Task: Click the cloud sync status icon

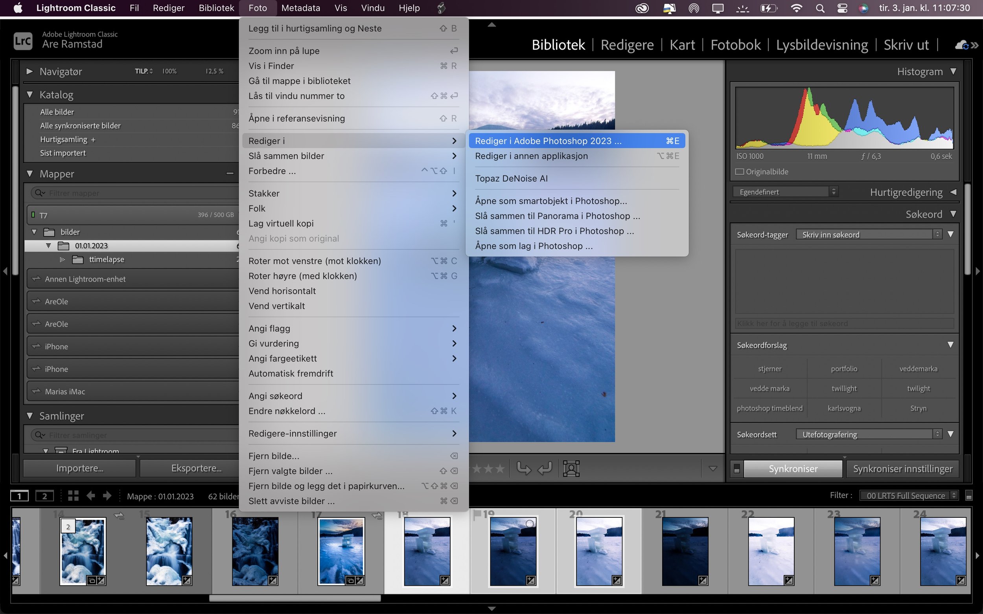Action: [962, 45]
